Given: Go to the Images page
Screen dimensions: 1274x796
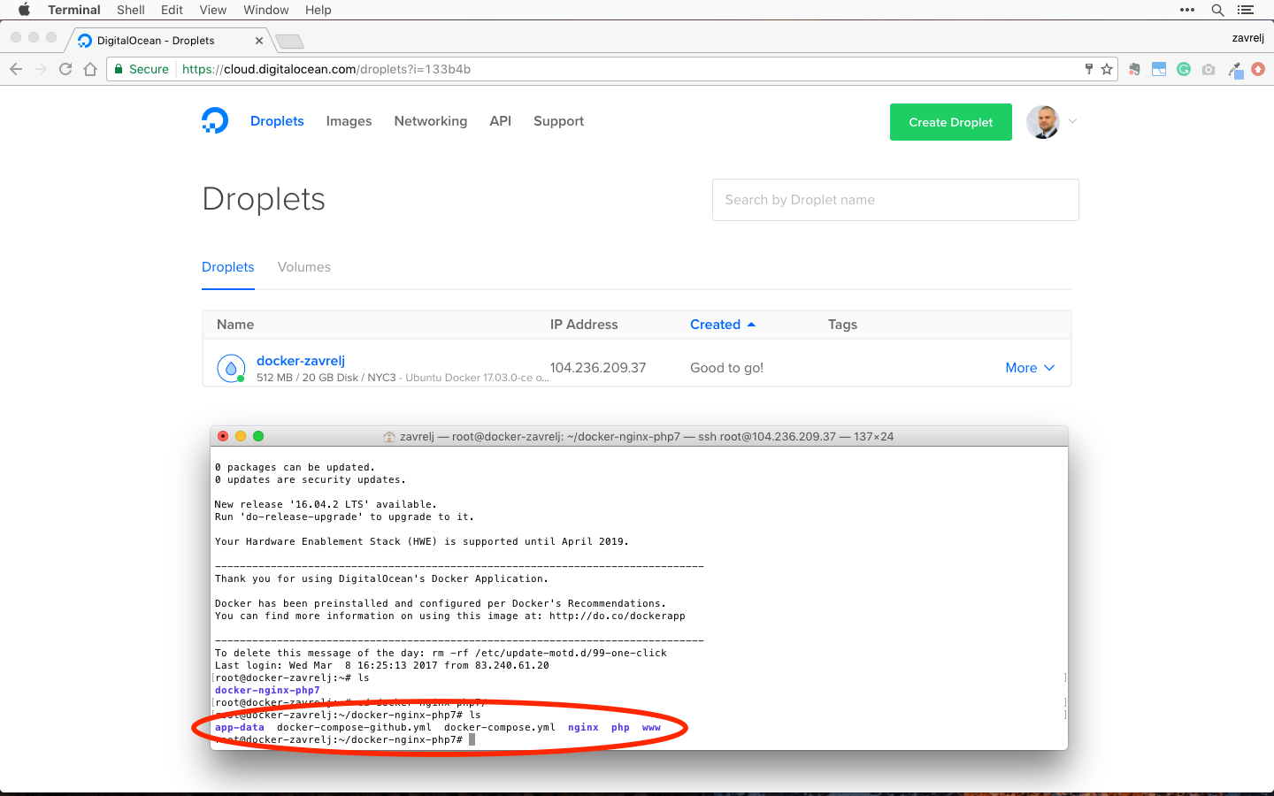Looking at the screenshot, I should (349, 121).
